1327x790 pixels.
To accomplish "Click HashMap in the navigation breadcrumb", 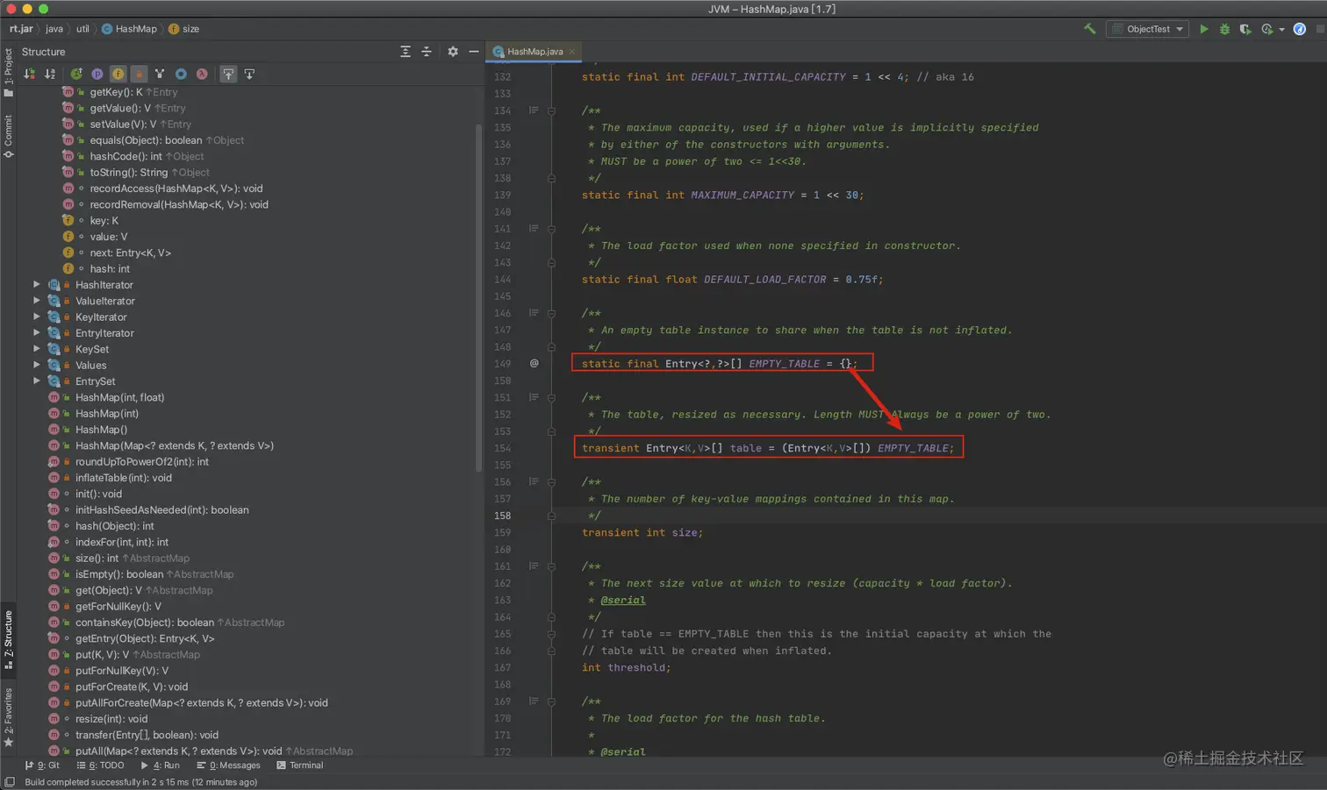I will [x=129, y=29].
